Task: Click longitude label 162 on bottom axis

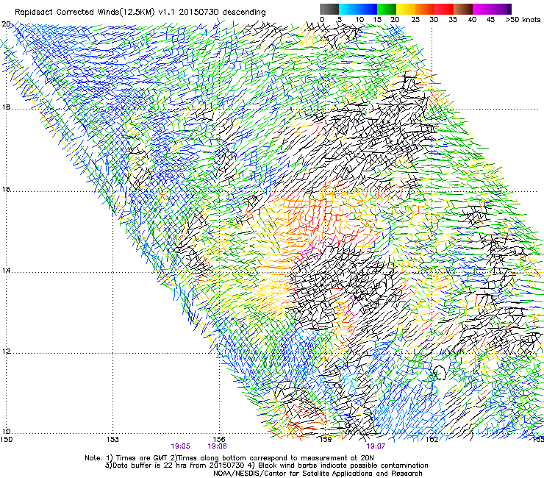Action: coord(432,440)
